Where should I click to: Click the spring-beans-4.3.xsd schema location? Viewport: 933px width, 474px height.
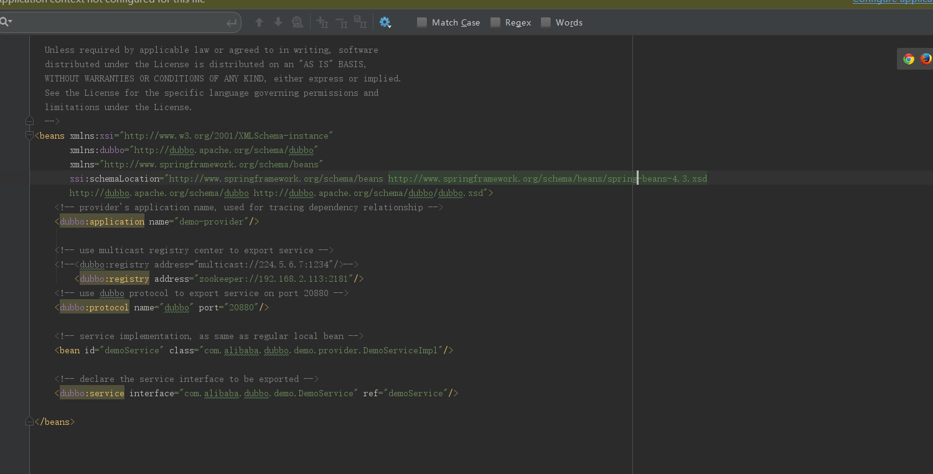548,179
